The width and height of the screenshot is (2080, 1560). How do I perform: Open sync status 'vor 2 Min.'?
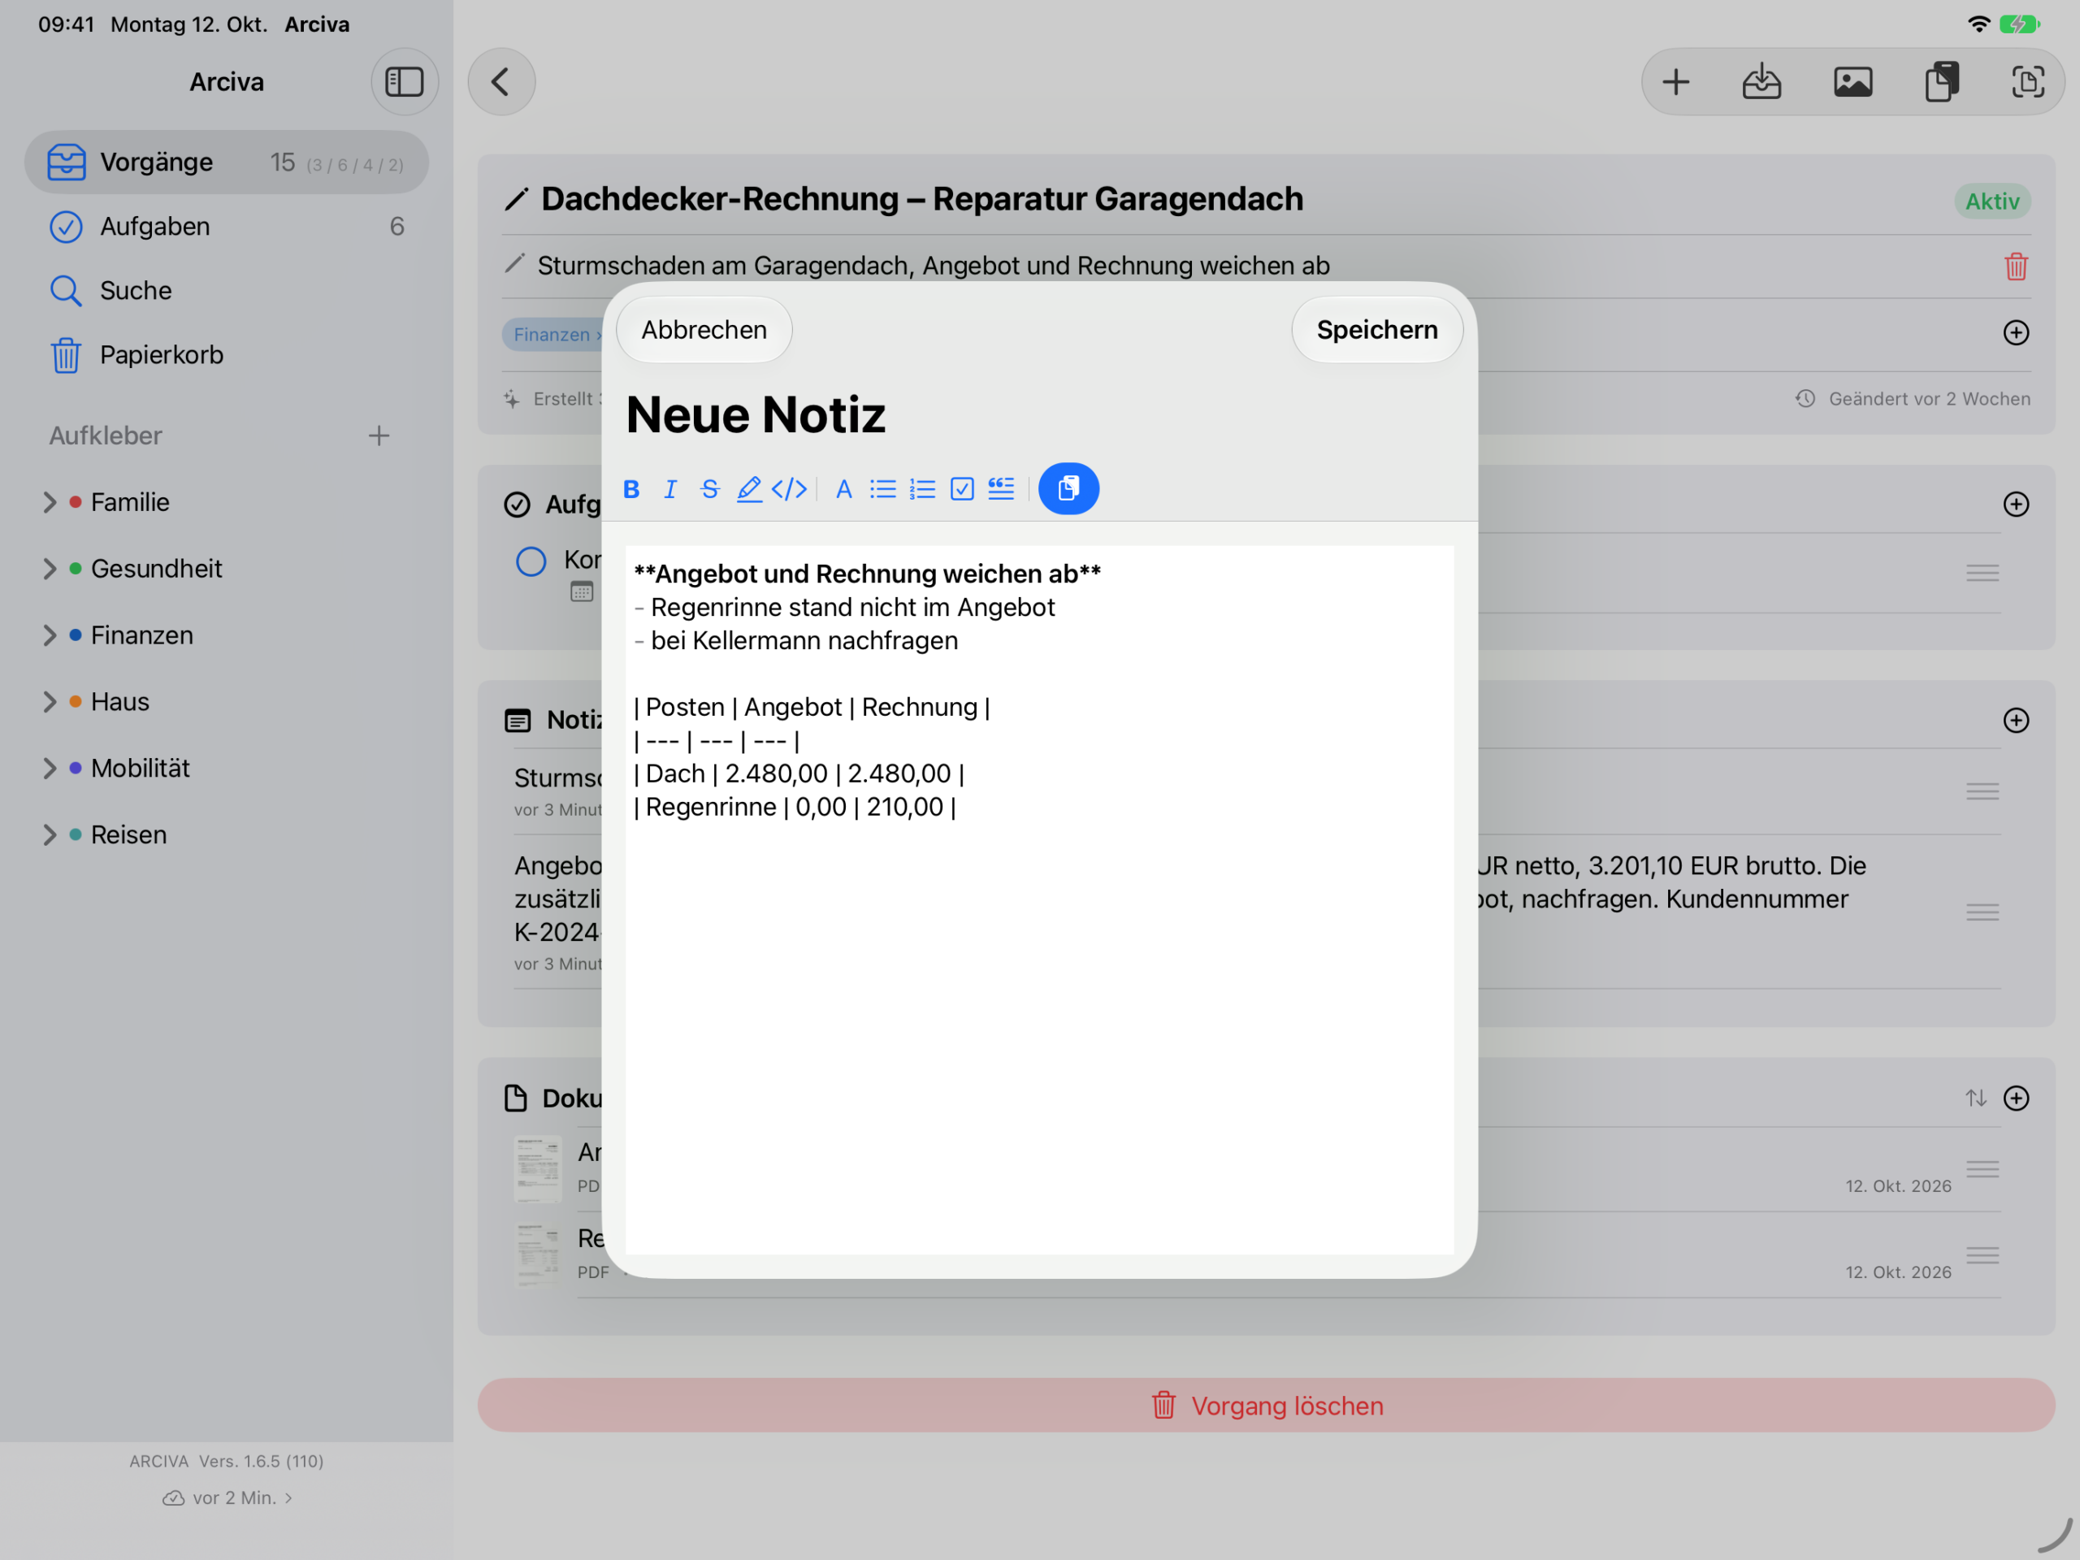227,1498
